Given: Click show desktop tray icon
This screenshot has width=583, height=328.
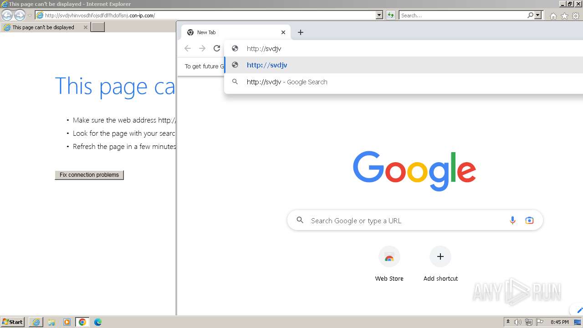Looking at the screenshot, I should pos(578,322).
